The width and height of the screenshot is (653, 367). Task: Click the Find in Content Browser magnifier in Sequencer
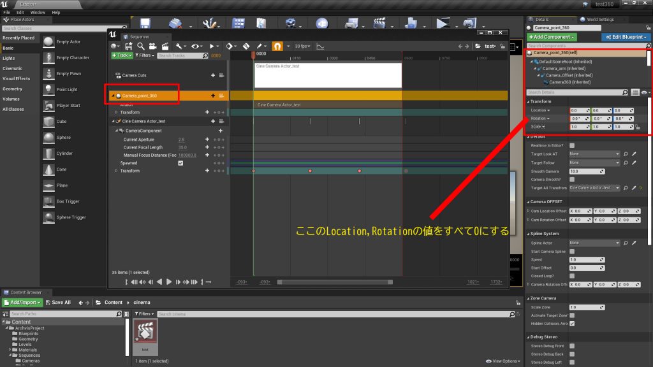pos(141,46)
